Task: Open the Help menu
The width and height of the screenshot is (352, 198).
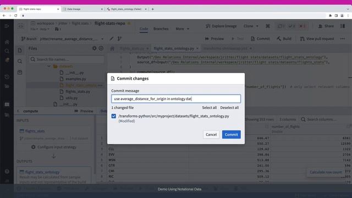Action: [44, 29]
